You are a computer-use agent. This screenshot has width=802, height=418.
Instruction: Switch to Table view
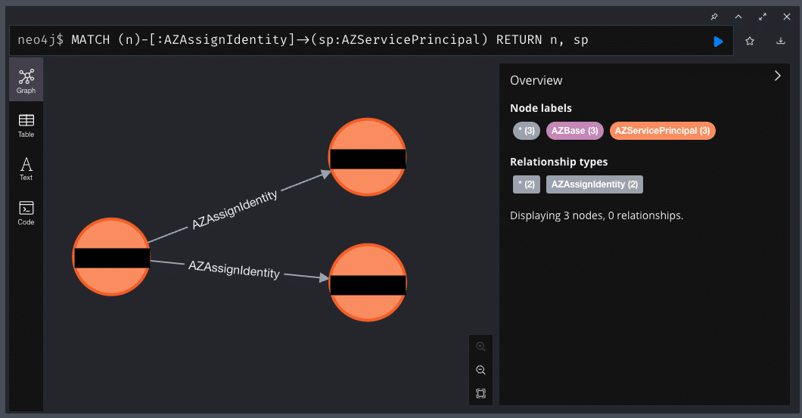point(26,125)
